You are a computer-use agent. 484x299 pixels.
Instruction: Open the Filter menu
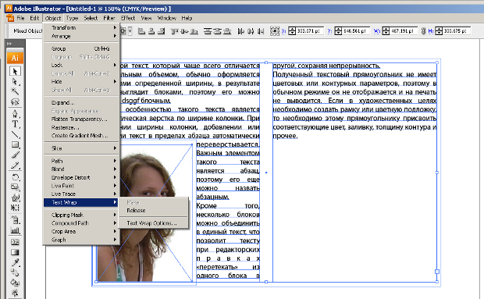(x=109, y=18)
